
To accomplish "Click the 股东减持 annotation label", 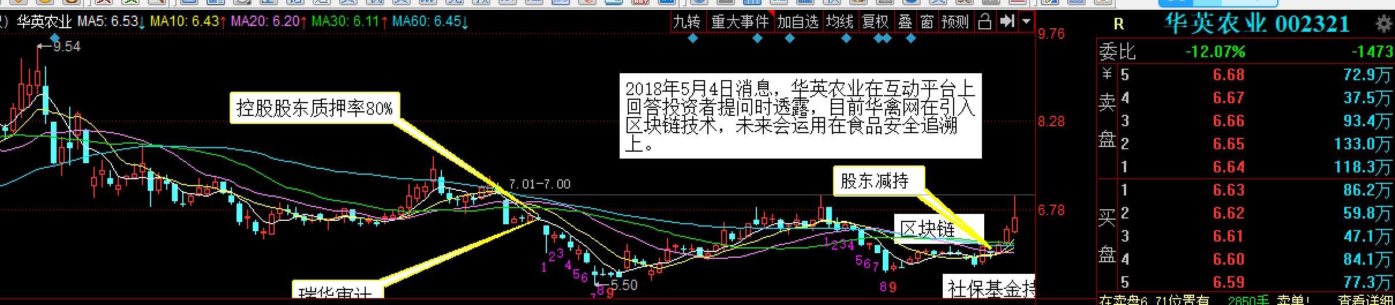I will coord(879,181).
